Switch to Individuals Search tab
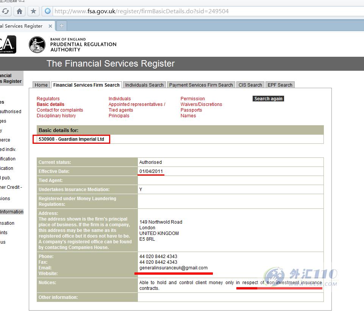Viewport: 364px width, 311px height. [144, 85]
